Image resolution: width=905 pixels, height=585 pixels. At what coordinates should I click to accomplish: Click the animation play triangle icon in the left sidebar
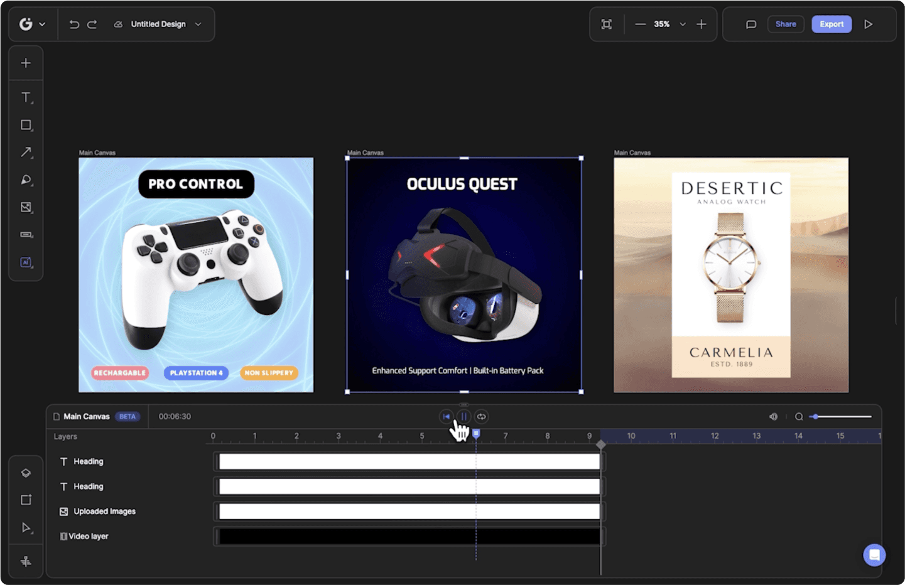click(26, 528)
